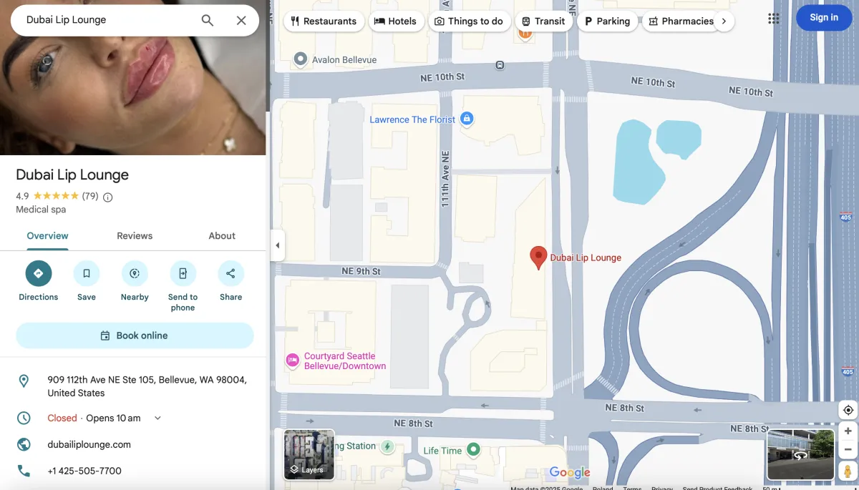The width and height of the screenshot is (859, 490).
Task: Switch to the Overview tab
Action: pyautogui.click(x=47, y=236)
